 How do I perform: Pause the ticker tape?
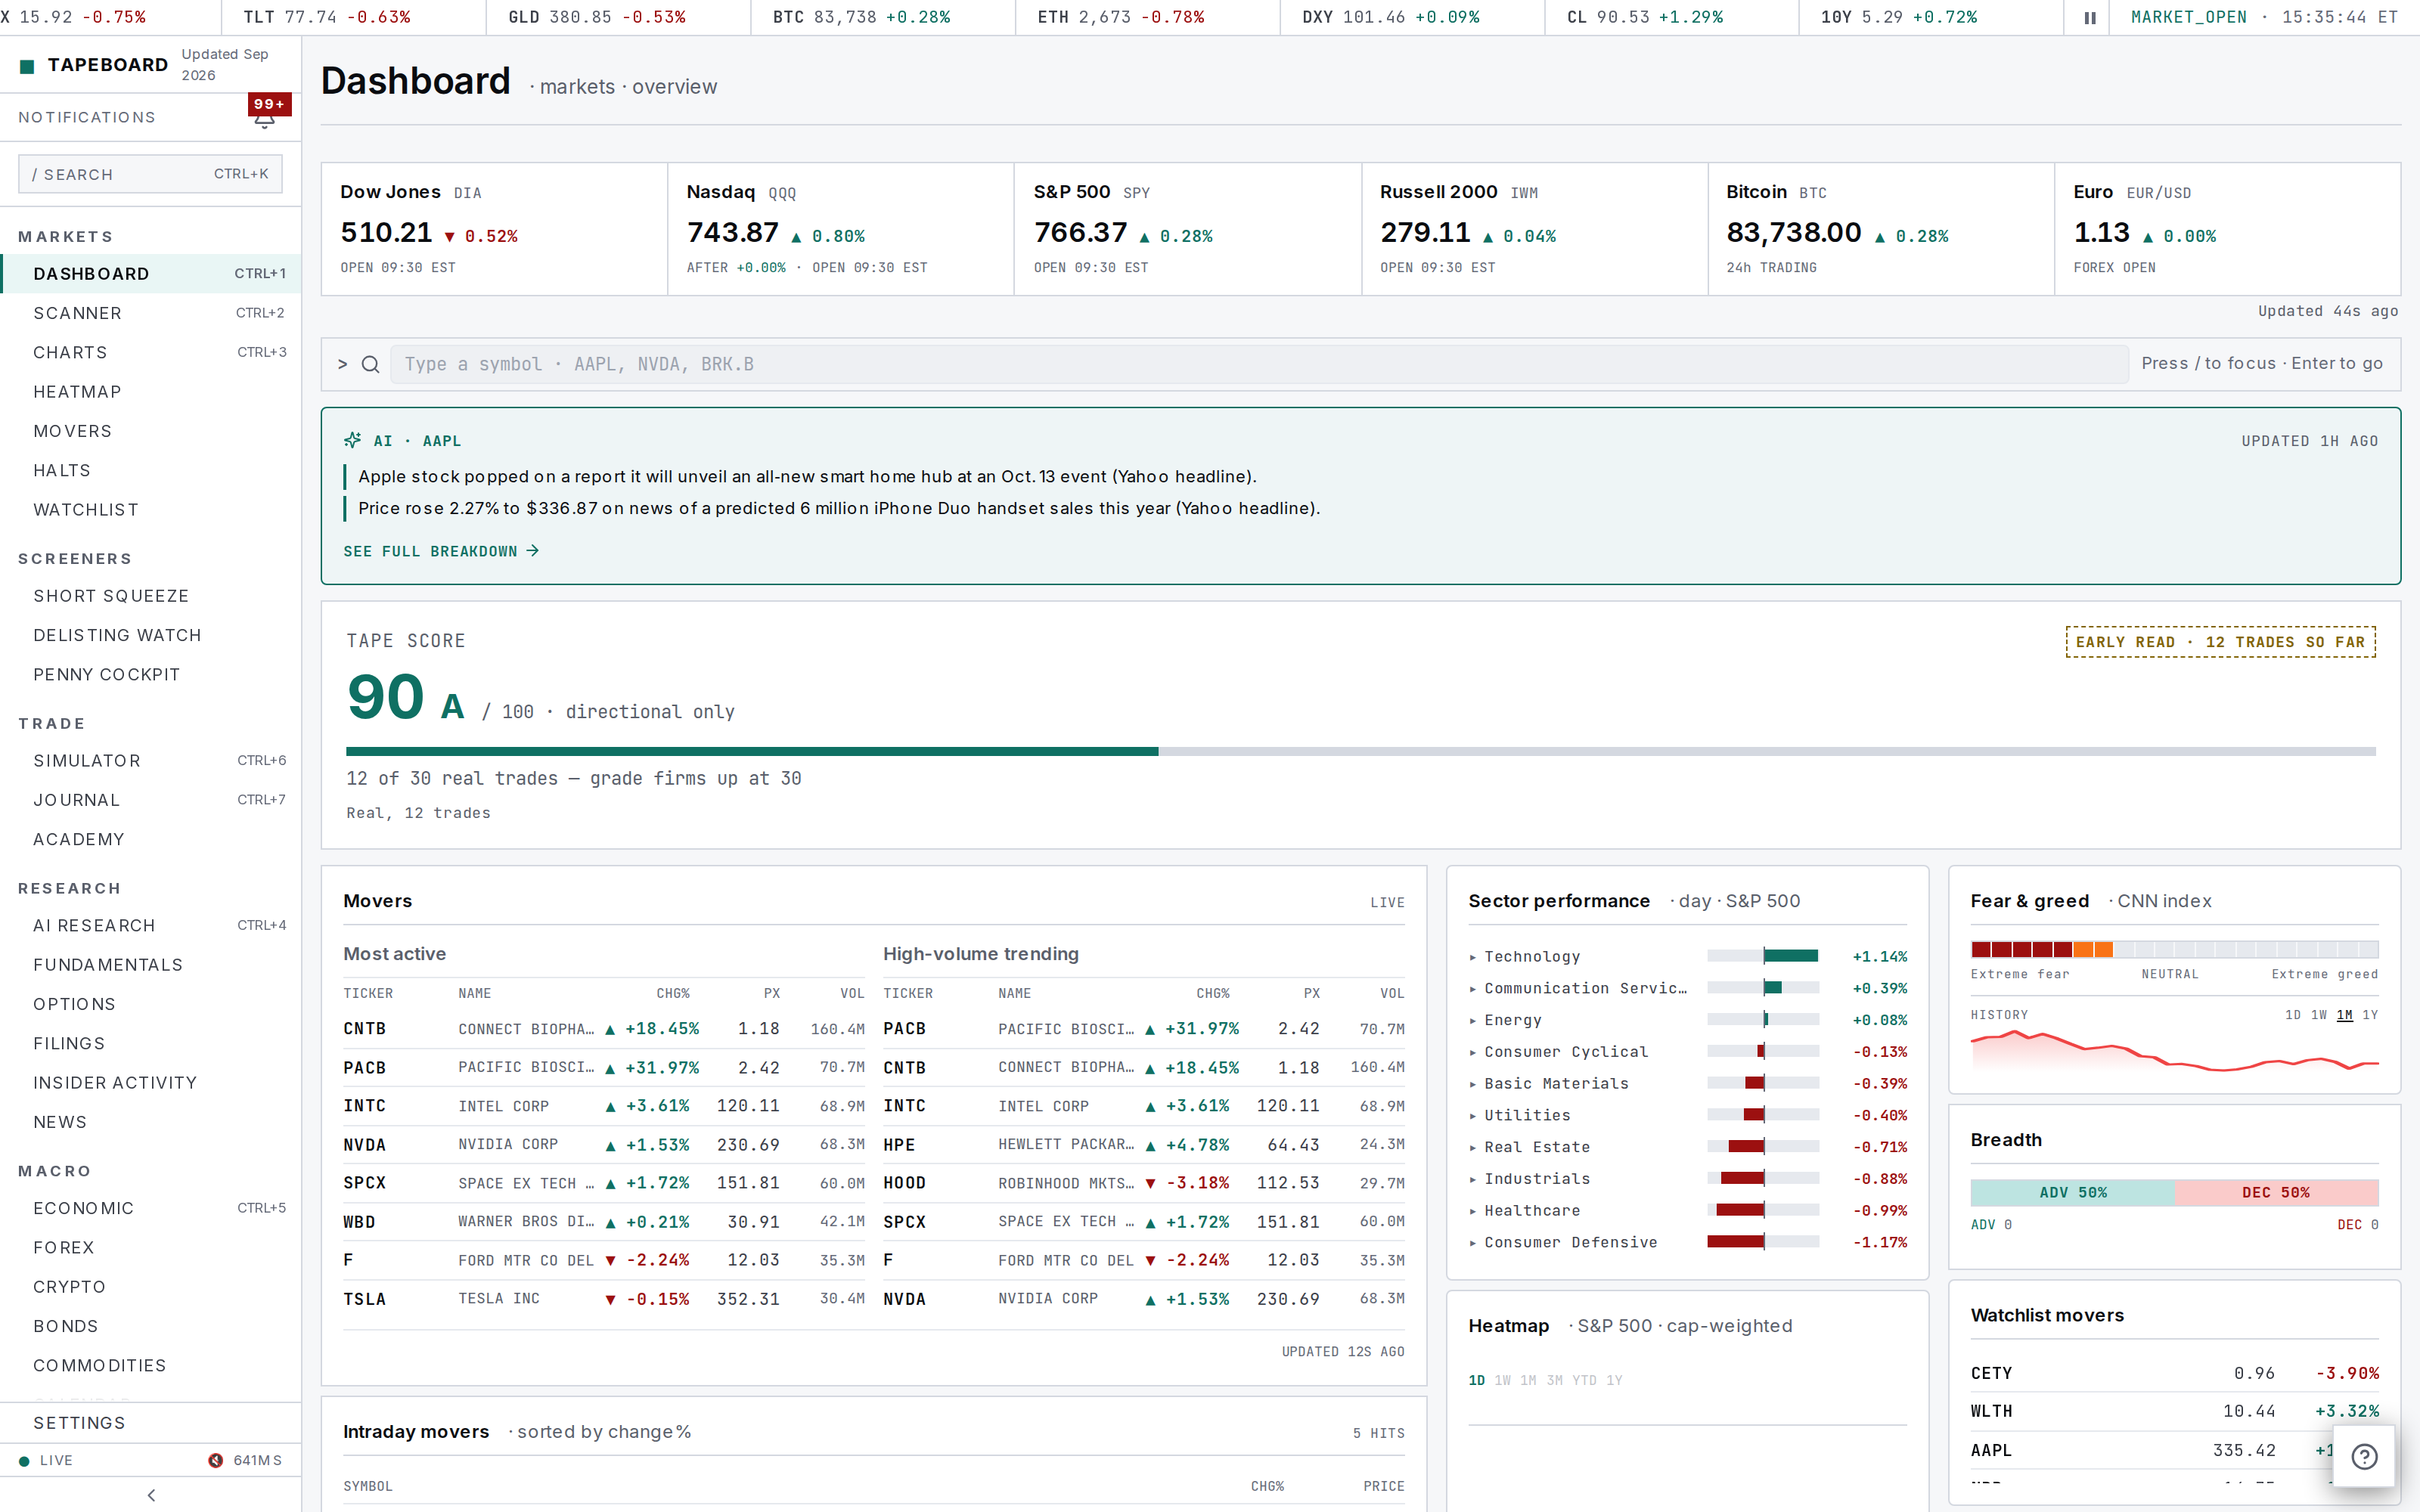pos(2089,17)
